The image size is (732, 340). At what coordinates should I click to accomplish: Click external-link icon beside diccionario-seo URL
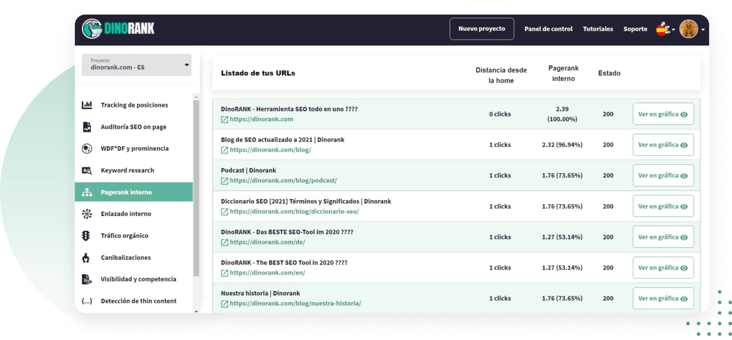click(x=225, y=212)
